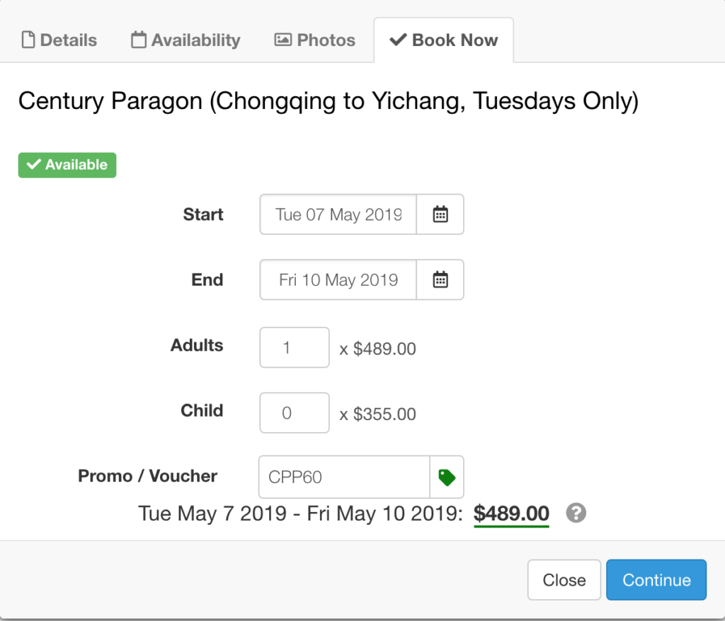
Task: Click into the Adults quantity field
Action: pos(295,347)
